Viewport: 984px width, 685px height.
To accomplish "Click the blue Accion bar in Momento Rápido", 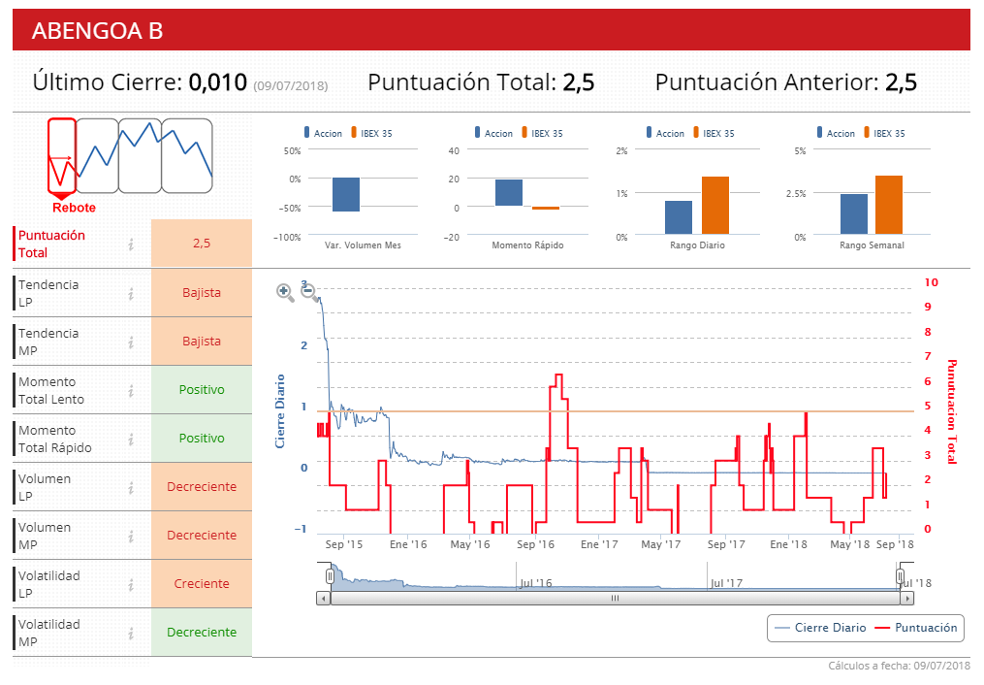I will click(508, 193).
